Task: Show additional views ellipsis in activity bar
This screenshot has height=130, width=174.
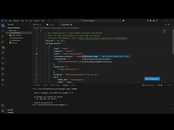Action: point(3,90)
